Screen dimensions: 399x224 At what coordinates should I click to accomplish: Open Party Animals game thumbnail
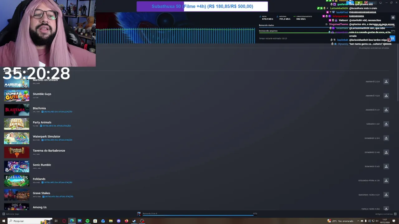point(17,124)
